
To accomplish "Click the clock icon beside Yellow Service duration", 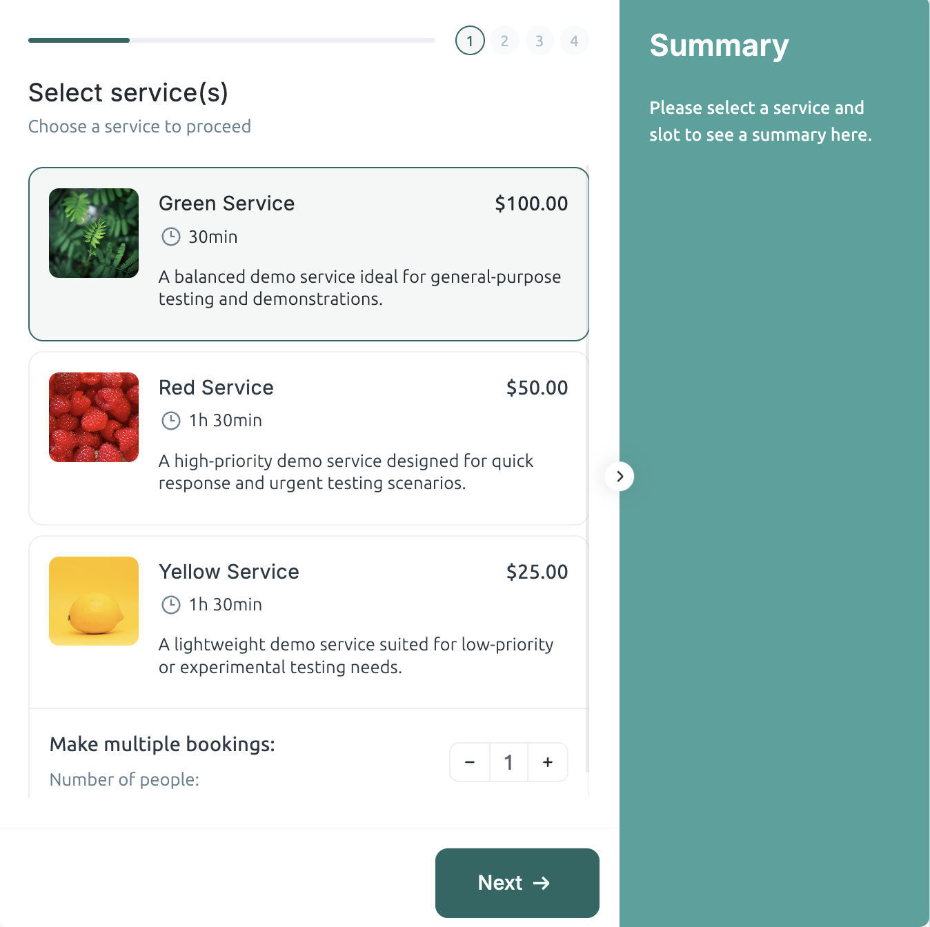I will [171, 605].
